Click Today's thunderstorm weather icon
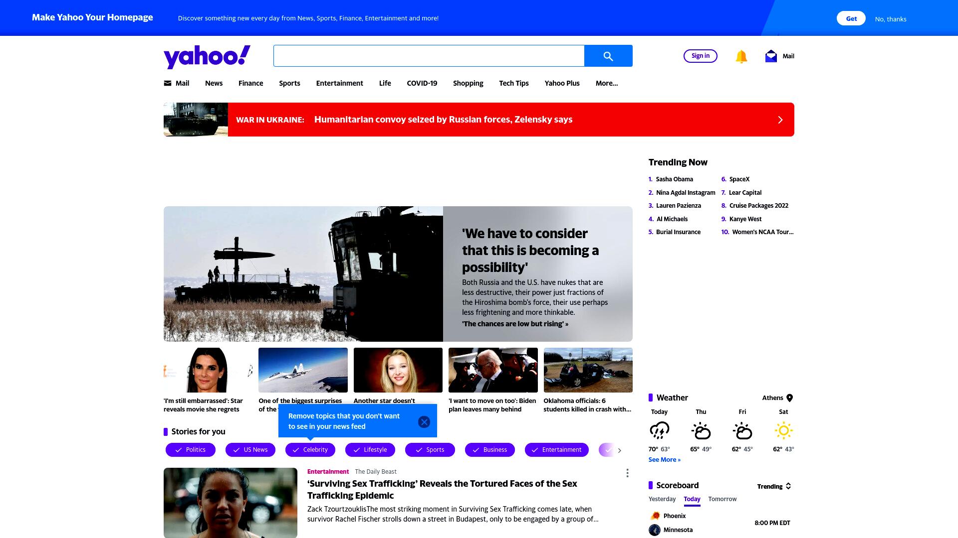 (659, 430)
